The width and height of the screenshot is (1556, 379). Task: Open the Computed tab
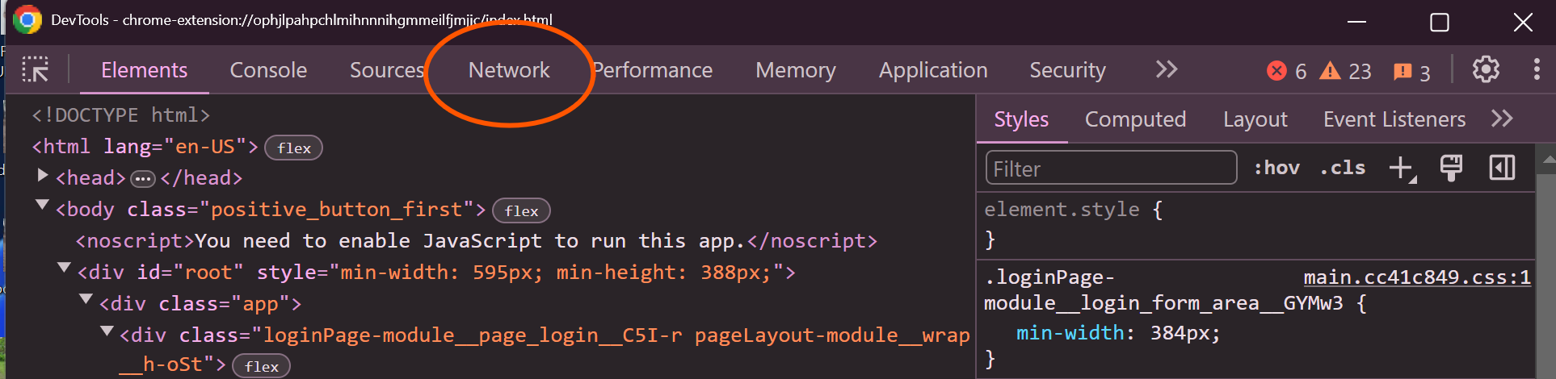(1135, 119)
